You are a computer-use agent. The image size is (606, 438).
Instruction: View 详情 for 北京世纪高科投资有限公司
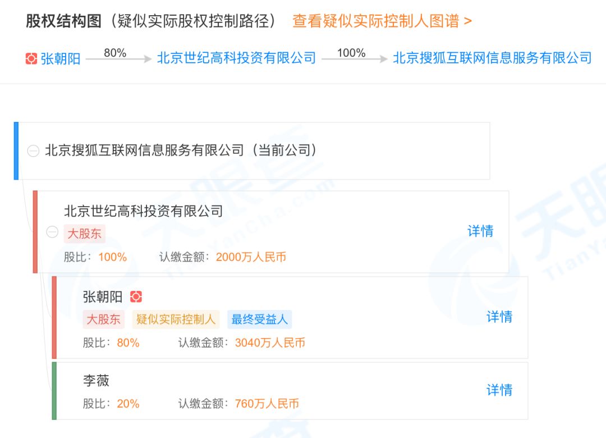480,231
